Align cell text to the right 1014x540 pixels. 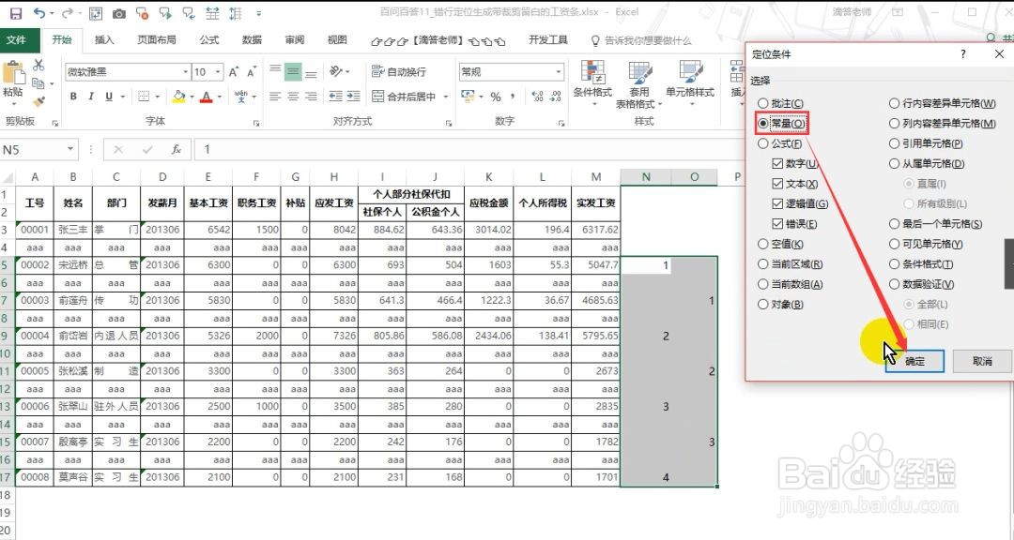click(x=311, y=97)
